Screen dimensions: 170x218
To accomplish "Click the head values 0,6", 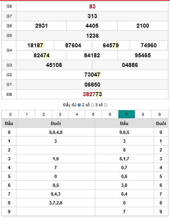I will [124, 176].
